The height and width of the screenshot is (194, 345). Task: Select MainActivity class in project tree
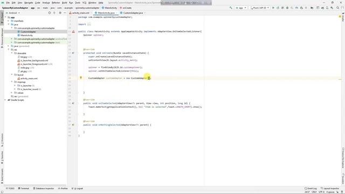tap(26, 36)
